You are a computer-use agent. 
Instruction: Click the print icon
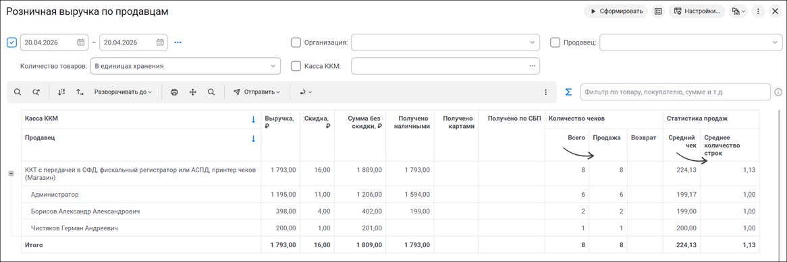tap(174, 92)
